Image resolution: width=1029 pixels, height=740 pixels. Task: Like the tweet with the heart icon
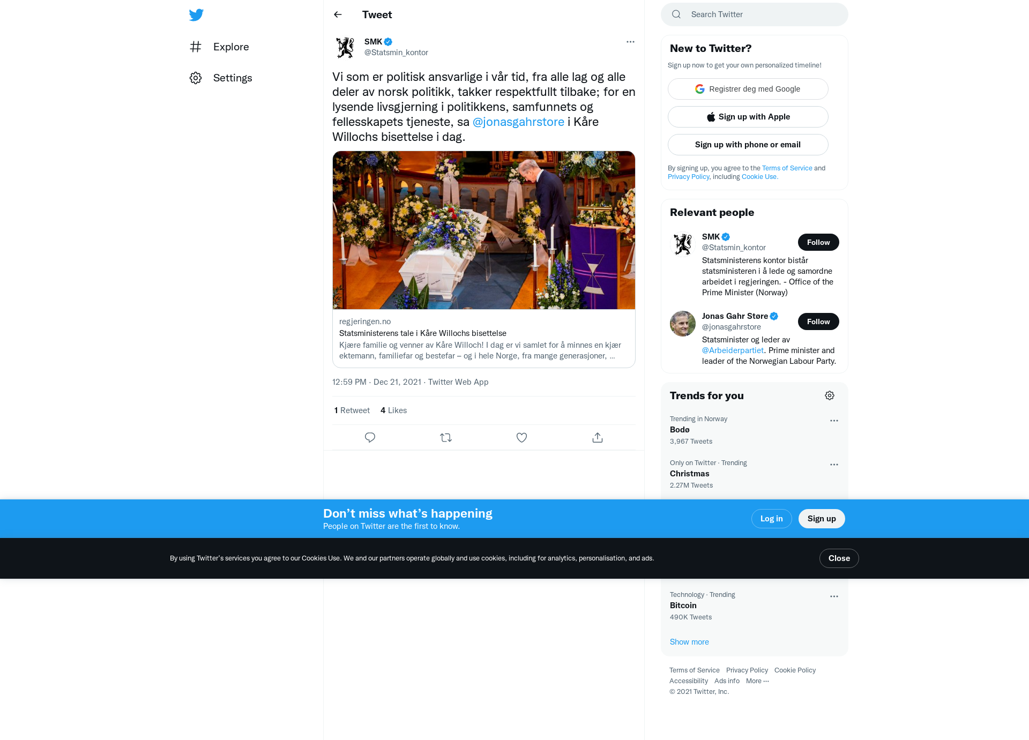pos(521,437)
